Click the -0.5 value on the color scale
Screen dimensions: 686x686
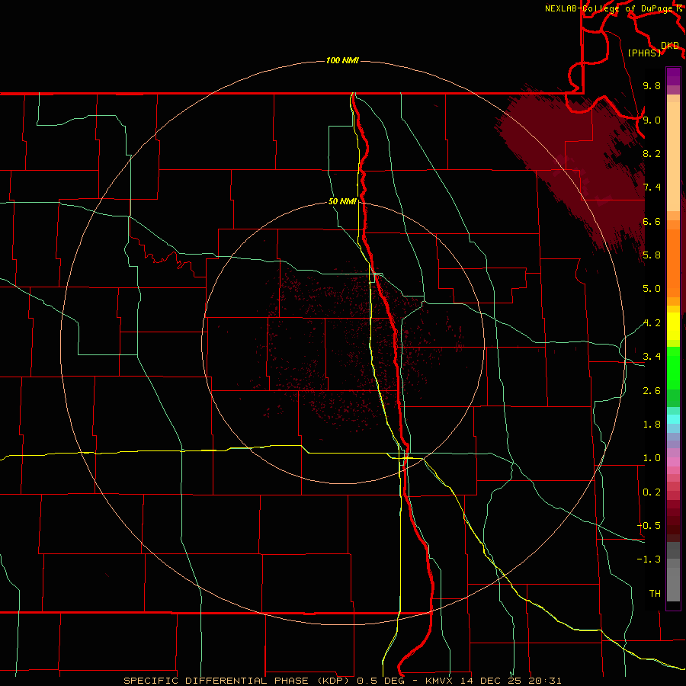pyautogui.click(x=649, y=525)
